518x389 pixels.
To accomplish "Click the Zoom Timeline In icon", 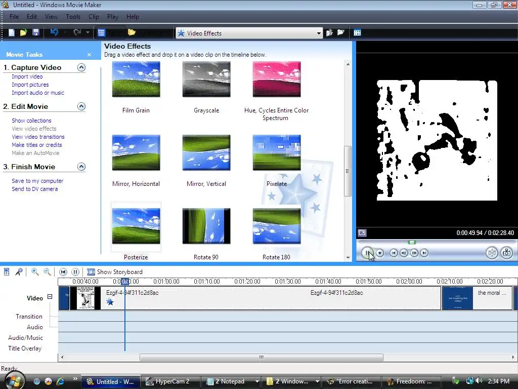I will point(35,272).
